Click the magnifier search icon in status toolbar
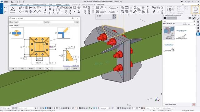 click(35, 108)
